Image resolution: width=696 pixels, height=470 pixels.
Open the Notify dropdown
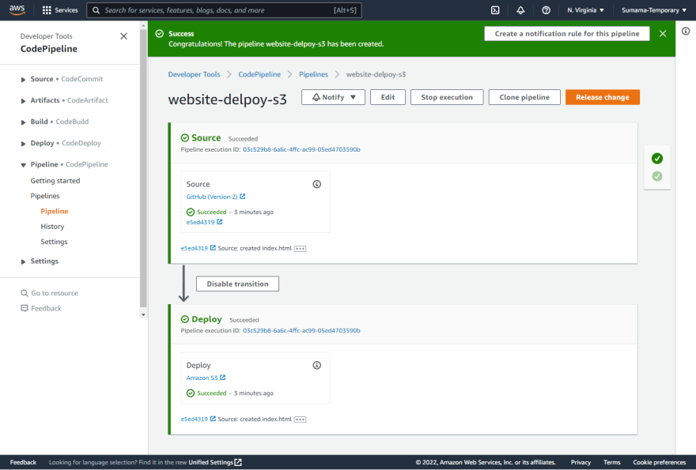[333, 97]
